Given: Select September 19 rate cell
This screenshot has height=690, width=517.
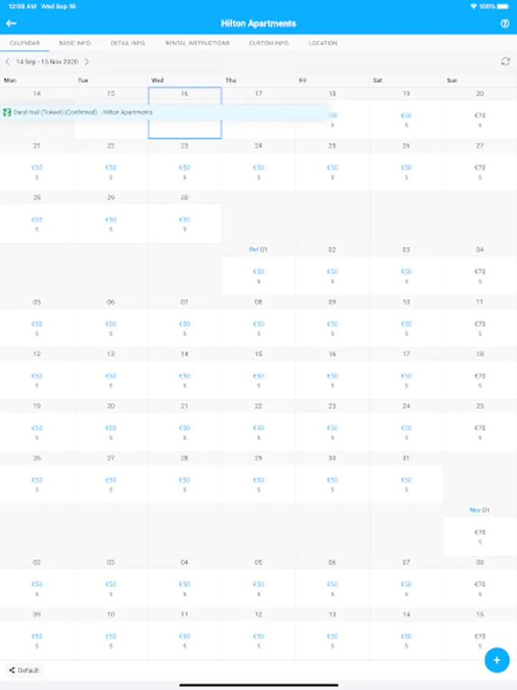Looking at the screenshot, I should (x=406, y=120).
